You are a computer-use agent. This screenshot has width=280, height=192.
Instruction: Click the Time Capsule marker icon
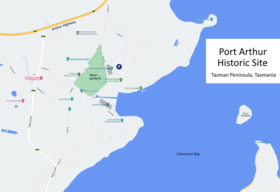click(x=72, y=99)
